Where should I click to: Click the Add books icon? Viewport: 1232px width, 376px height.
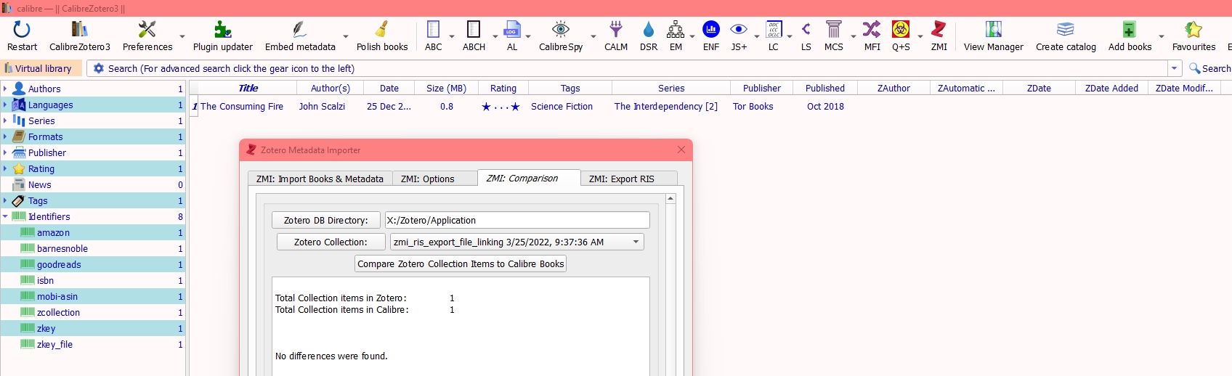point(1130,30)
